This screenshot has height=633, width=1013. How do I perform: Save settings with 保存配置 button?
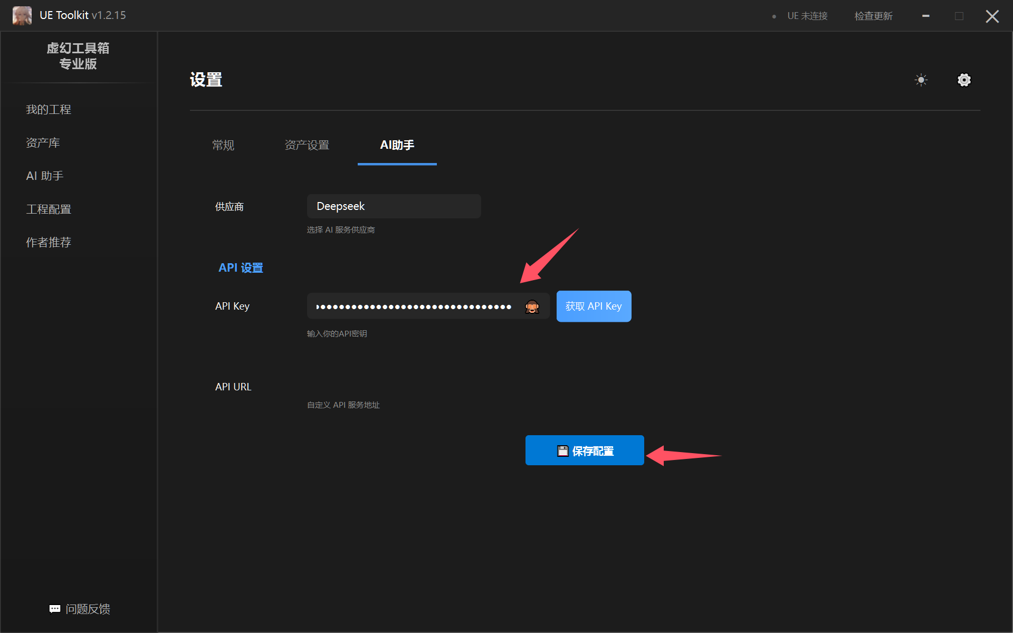585,450
